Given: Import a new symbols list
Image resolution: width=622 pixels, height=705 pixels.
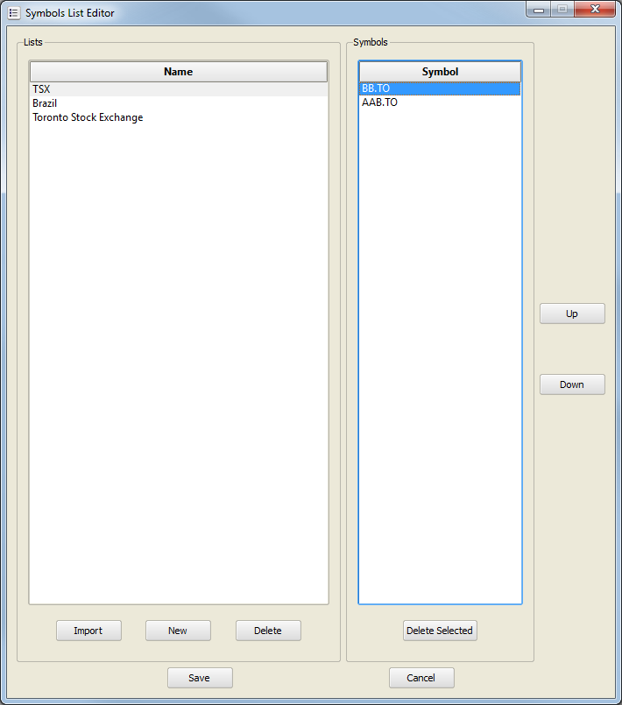Looking at the screenshot, I should 88,631.
